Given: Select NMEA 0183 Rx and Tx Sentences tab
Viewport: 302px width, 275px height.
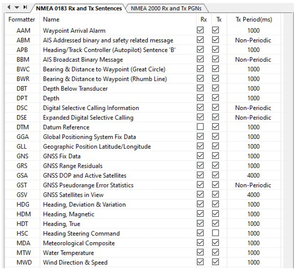Looking at the screenshot, I should tap(79, 8).
